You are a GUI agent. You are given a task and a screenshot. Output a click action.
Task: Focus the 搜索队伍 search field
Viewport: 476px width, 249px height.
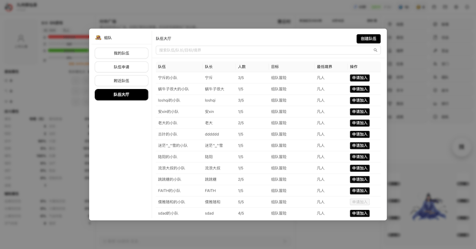point(264,50)
